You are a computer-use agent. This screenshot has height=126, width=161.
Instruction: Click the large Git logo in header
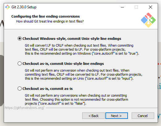pos(148,20)
